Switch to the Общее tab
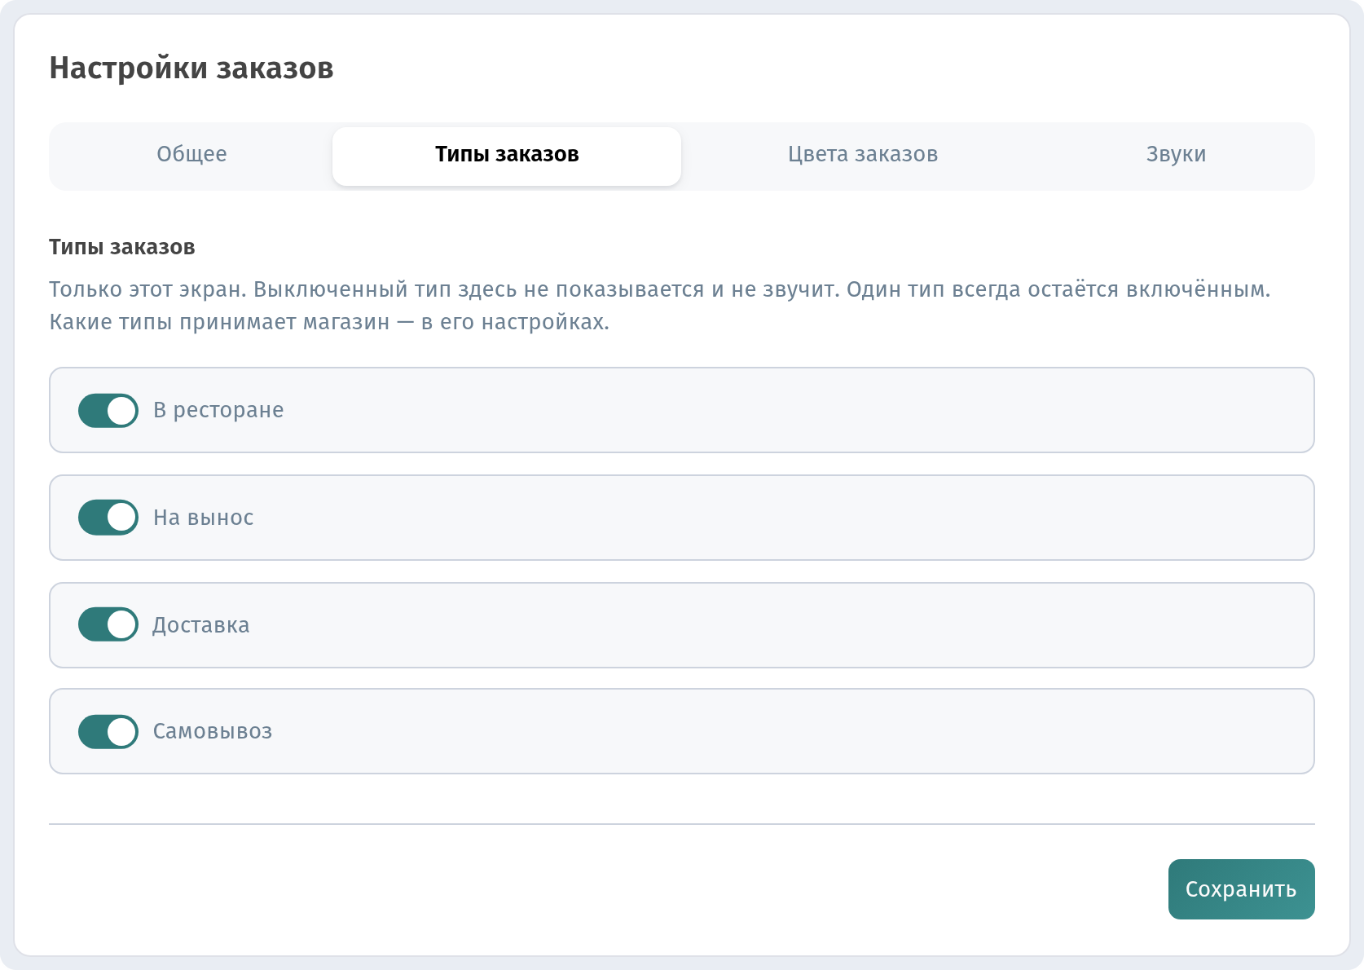 (x=191, y=155)
